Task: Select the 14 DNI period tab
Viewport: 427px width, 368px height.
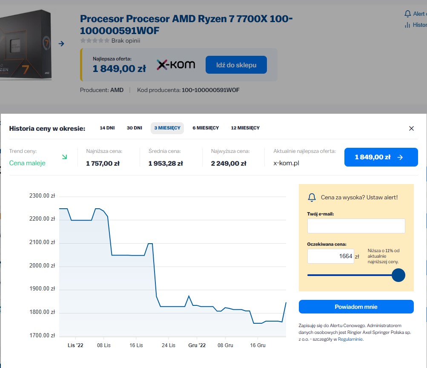Action: coord(107,128)
